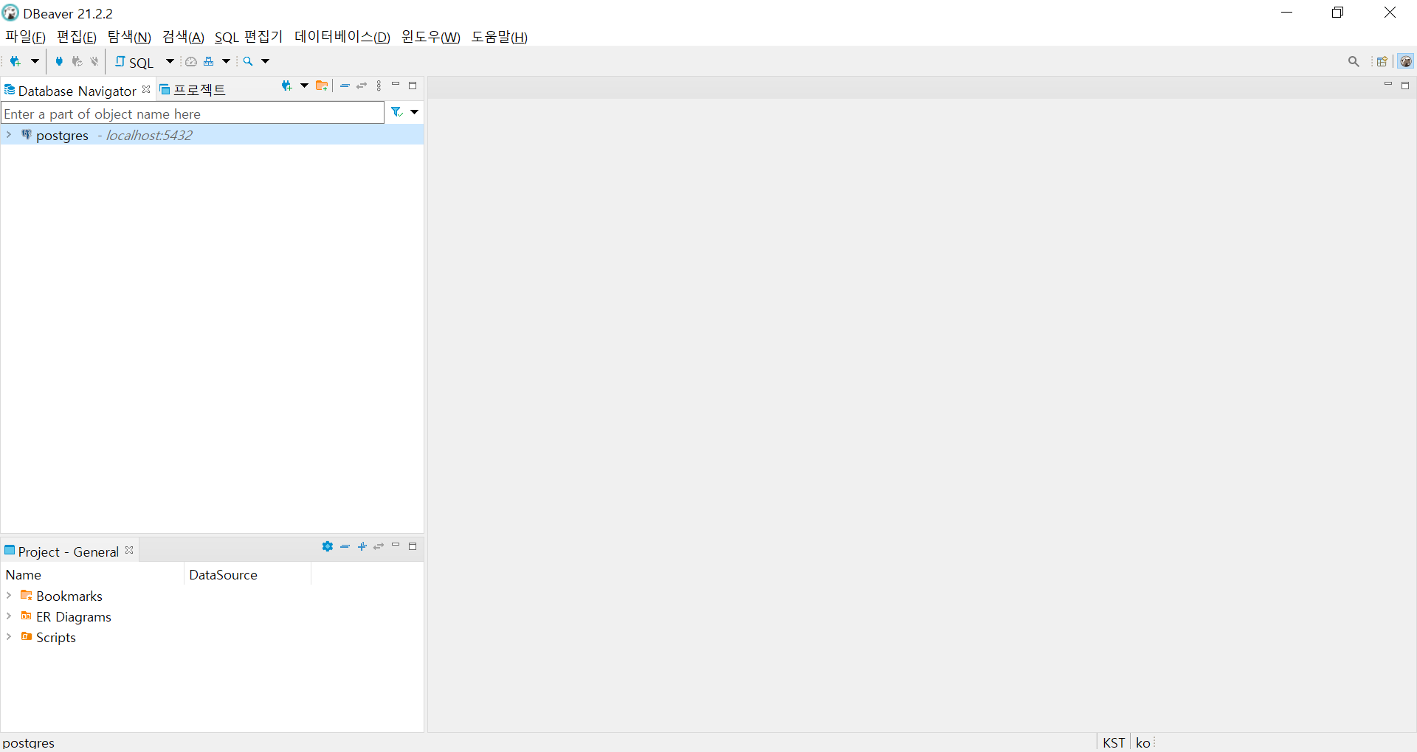
Task: Close the Database Navigator tab
Action: [146, 89]
